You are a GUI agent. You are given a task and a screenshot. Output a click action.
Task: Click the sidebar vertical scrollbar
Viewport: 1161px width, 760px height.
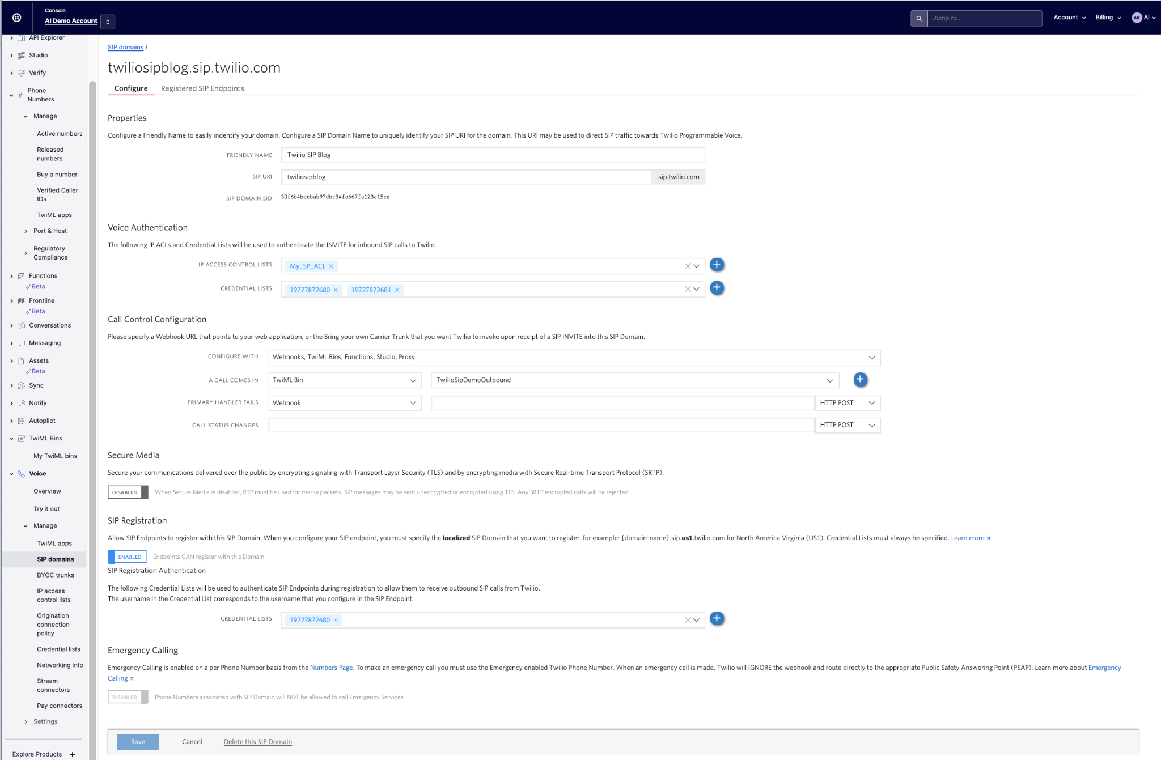tap(92, 419)
